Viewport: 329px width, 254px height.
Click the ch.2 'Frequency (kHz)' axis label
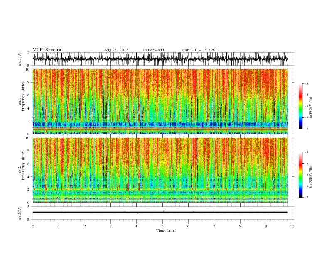pyautogui.click(x=23, y=165)
